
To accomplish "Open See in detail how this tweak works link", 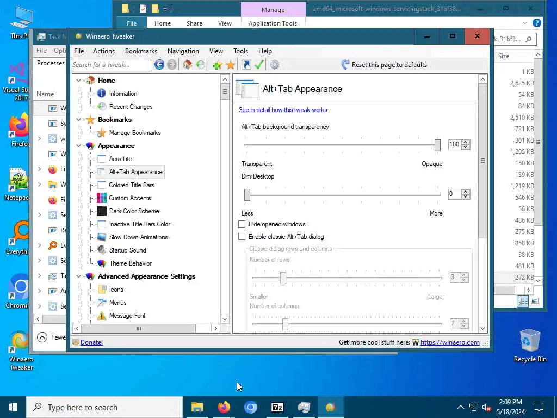I will pos(283,110).
